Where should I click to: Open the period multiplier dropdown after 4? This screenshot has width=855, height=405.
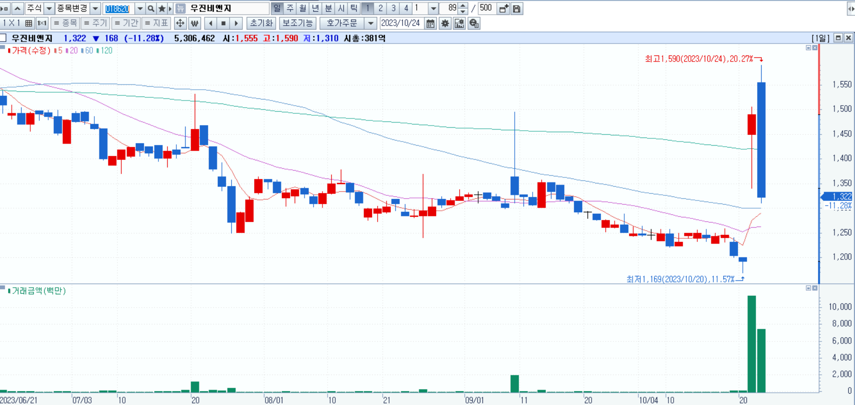[x=433, y=8]
